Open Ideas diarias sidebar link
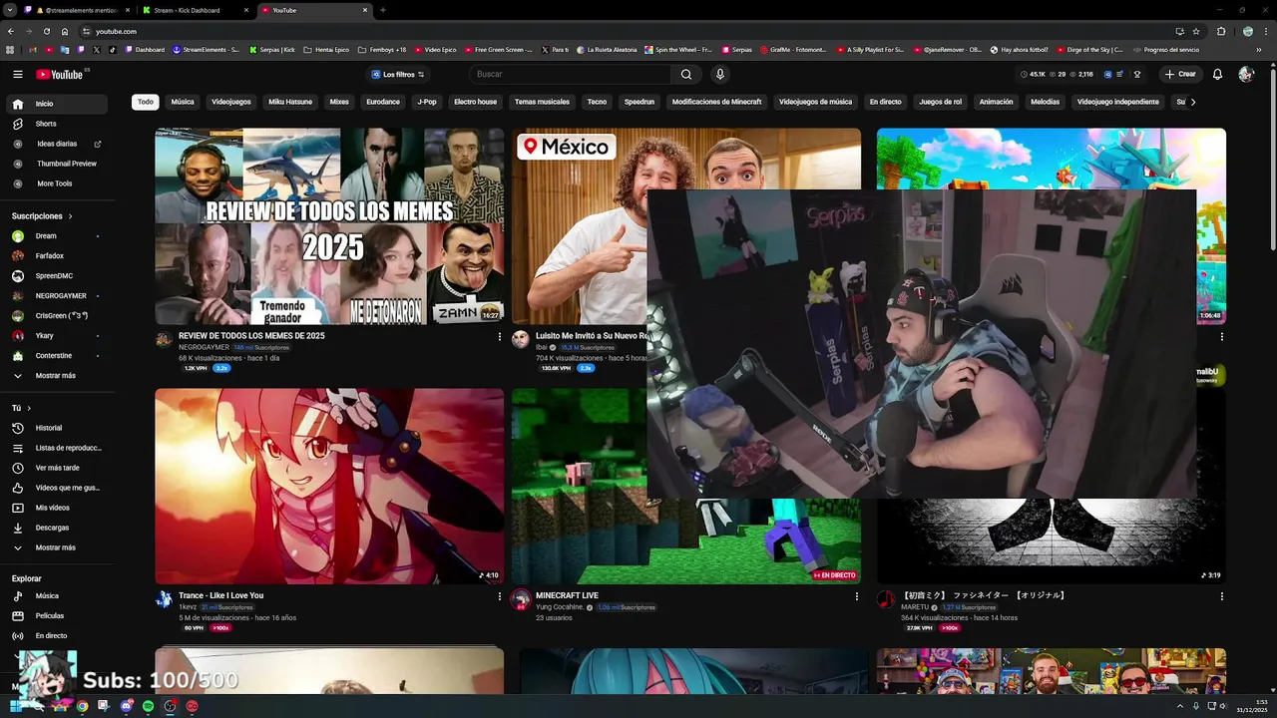This screenshot has height=718, width=1277. (x=56, y=144)
